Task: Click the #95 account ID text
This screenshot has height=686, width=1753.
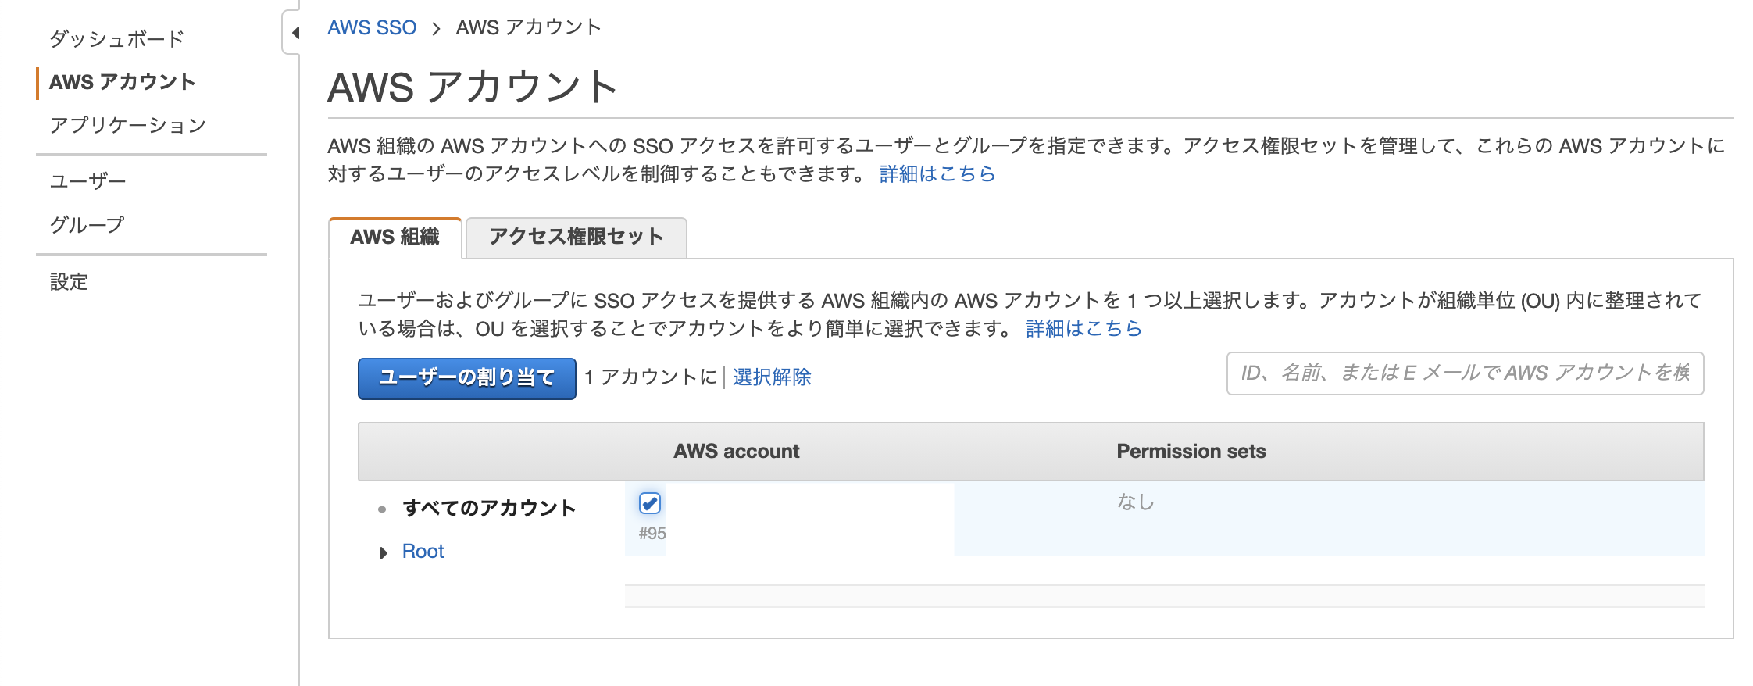Action: click(652, 534)
